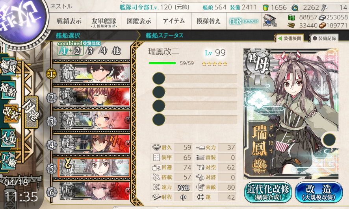Open the 任務 quest menu
Viewport: 349px width, 209px height.
[244, 21]
